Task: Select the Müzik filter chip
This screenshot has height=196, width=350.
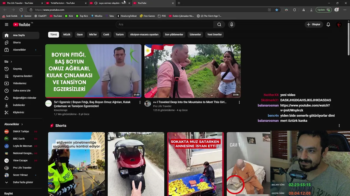Action: [67, 35]
